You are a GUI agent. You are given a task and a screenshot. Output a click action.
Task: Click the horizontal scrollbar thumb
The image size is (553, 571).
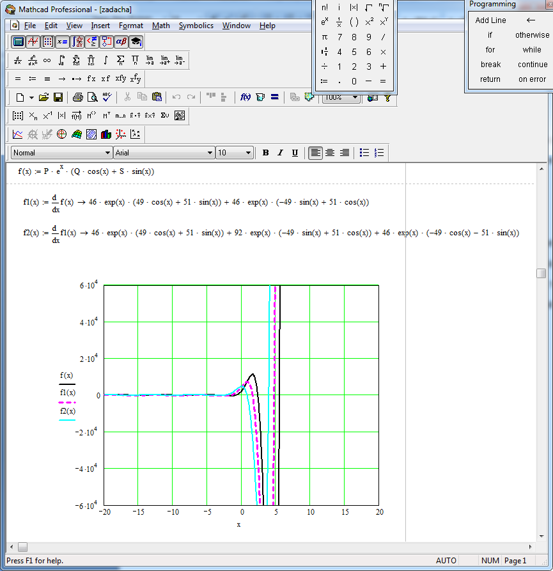pos(22,547)
